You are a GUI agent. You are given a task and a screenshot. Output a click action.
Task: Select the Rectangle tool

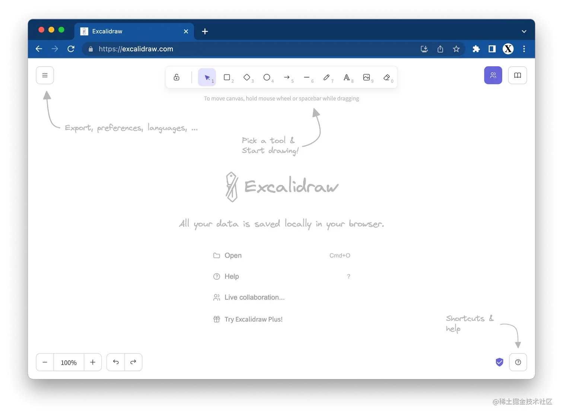(x=227, y=77)
